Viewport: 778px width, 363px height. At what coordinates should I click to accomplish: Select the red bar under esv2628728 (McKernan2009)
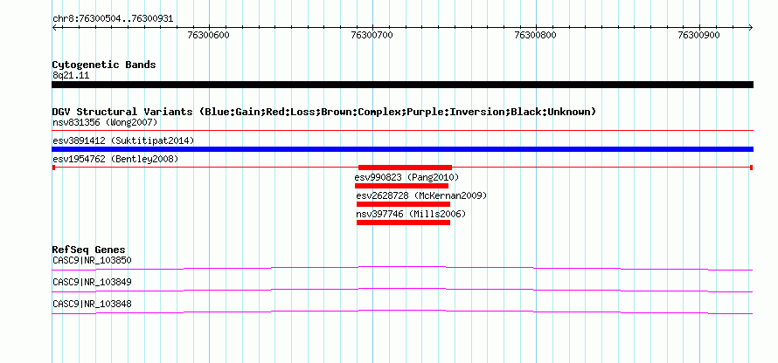tap(403, 204)
